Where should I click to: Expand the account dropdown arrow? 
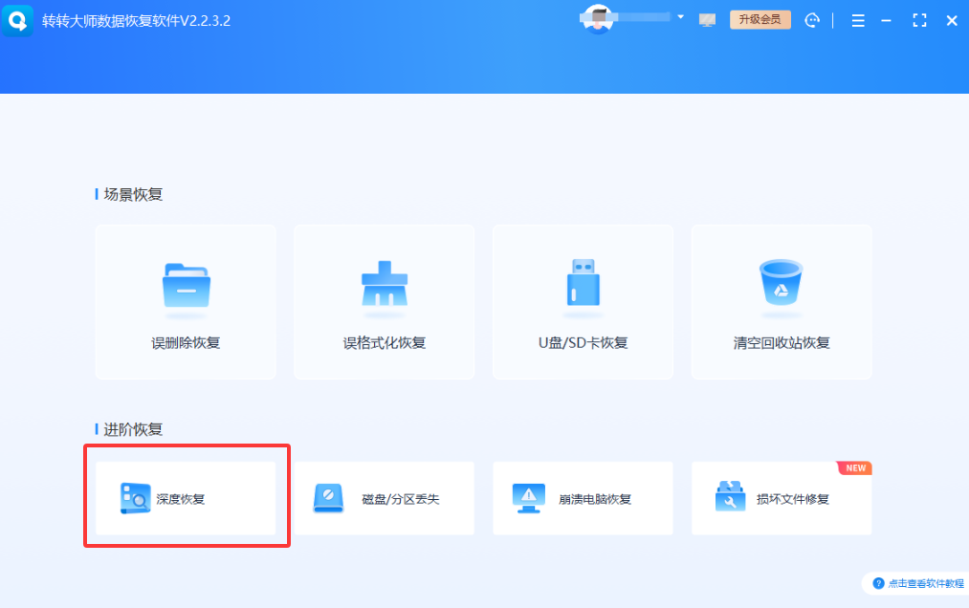coord(680,17)
